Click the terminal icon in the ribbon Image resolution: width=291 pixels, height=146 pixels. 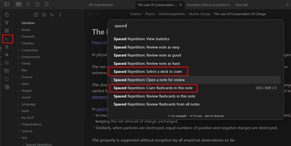[7, 38]
